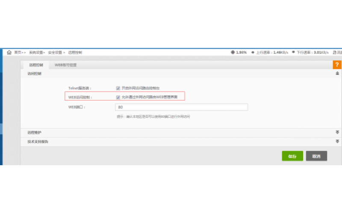The image size is (342, 214).
Task: Click the gray 取消 cancel button
Action: [x=316, y=156]
